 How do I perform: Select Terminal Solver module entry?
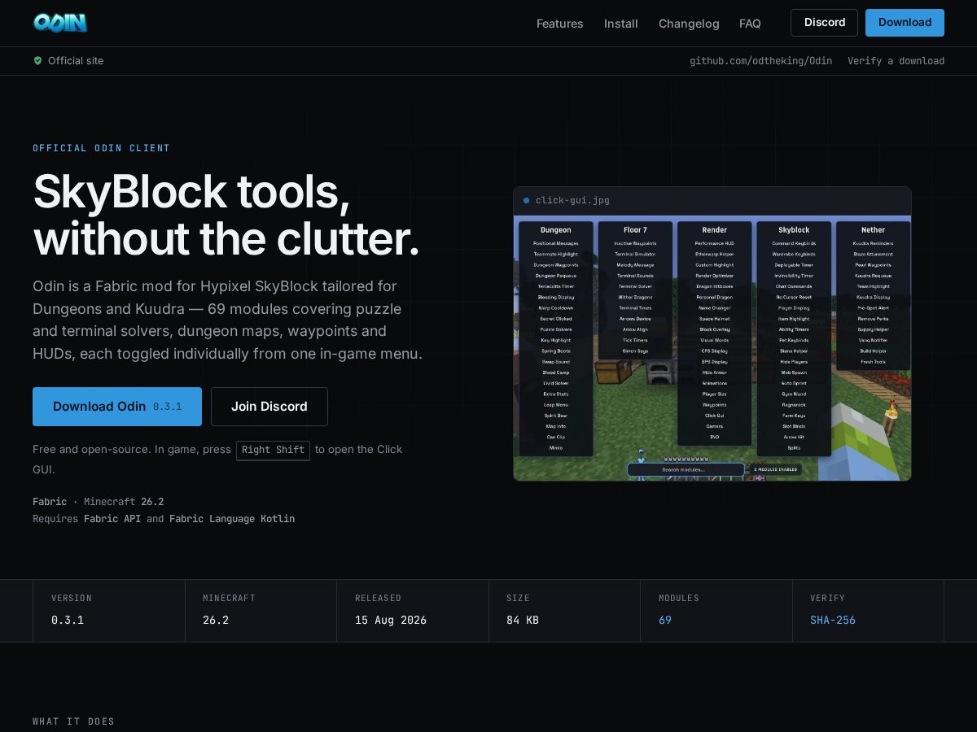coord(635,286)
